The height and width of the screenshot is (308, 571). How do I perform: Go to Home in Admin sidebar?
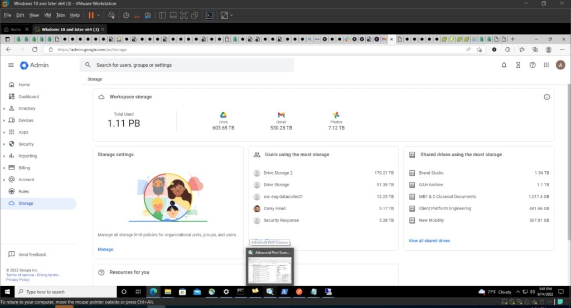24,85
